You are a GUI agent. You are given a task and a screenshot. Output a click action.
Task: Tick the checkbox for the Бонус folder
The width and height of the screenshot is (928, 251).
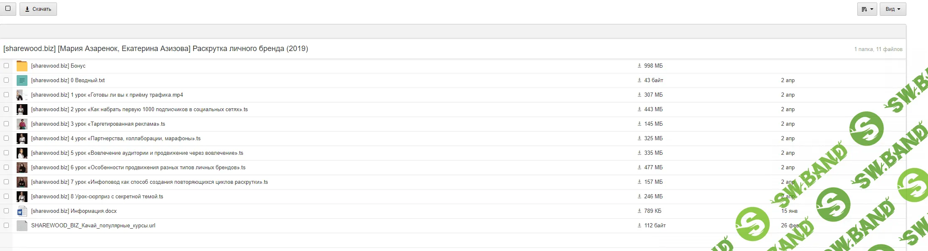pyautogui.click(x=6, y=66)
